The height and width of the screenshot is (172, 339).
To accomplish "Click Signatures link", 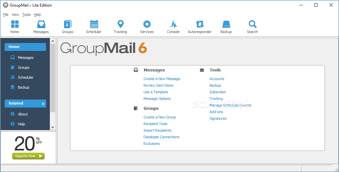I will [x=218, y=118].
